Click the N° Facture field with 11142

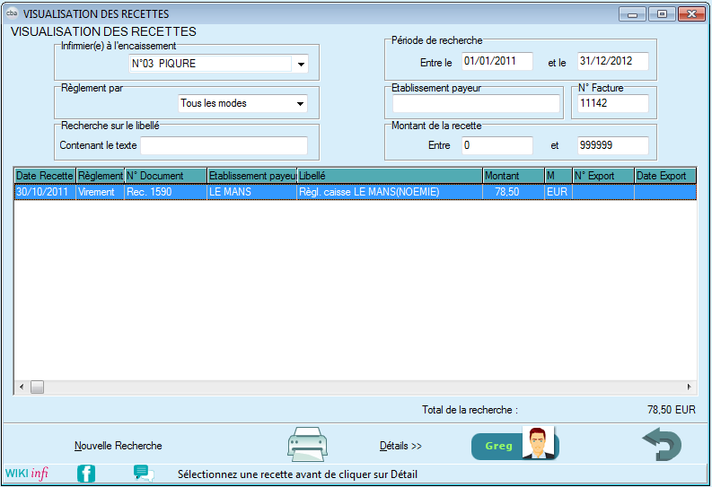tap(613, 103)
